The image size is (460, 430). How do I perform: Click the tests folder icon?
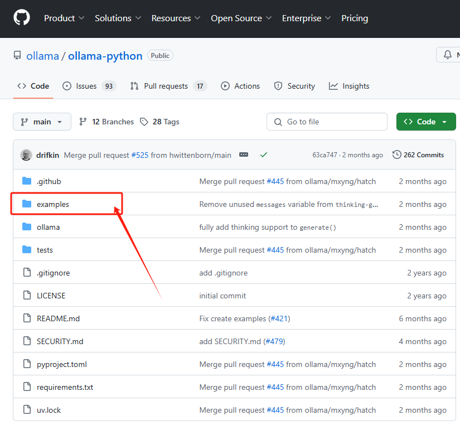coord(27,249)
